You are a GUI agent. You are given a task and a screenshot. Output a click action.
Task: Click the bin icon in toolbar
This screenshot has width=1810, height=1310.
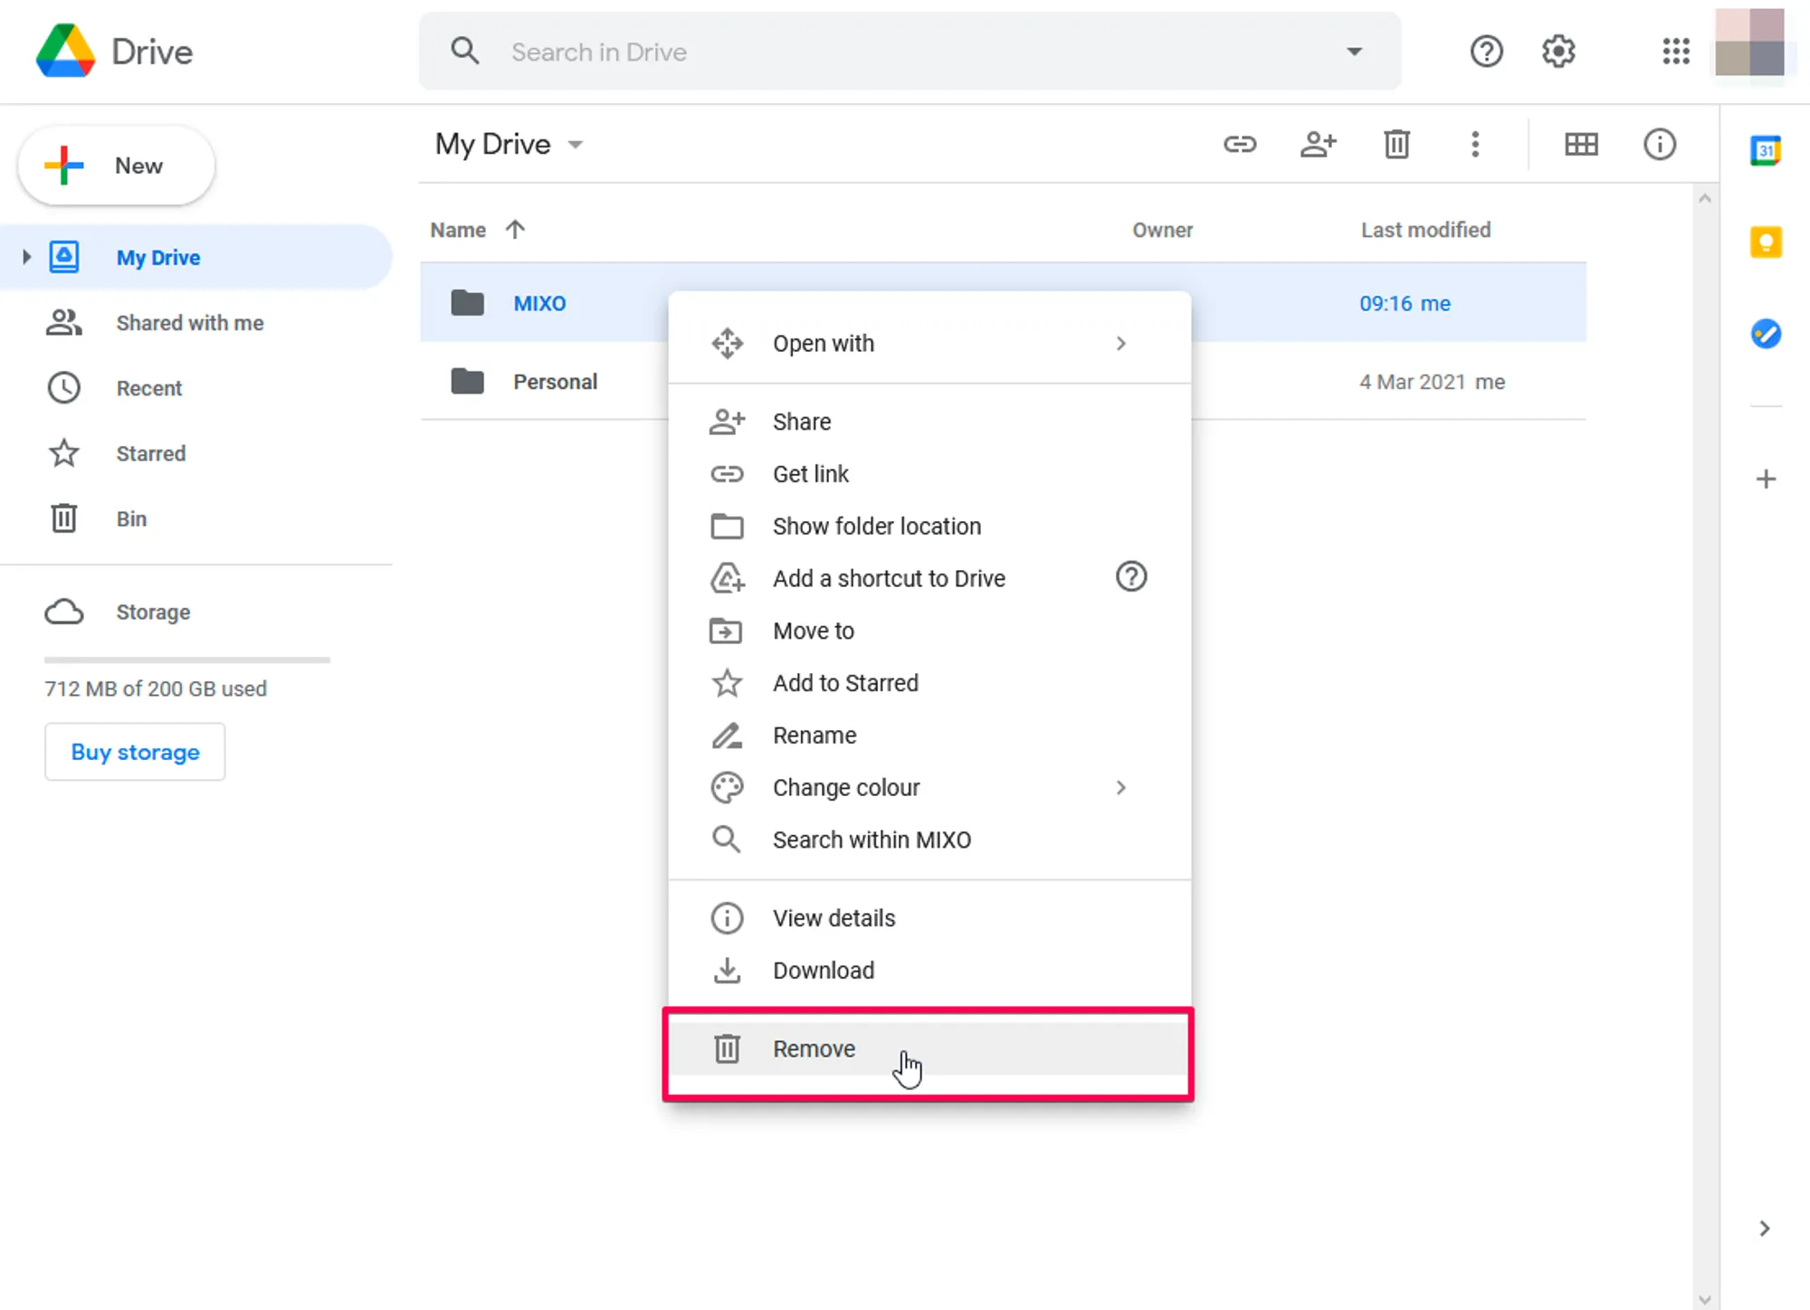tap(1396, 144)
